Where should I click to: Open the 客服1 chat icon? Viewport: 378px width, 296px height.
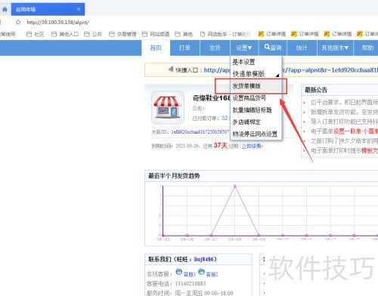point(179,272)
